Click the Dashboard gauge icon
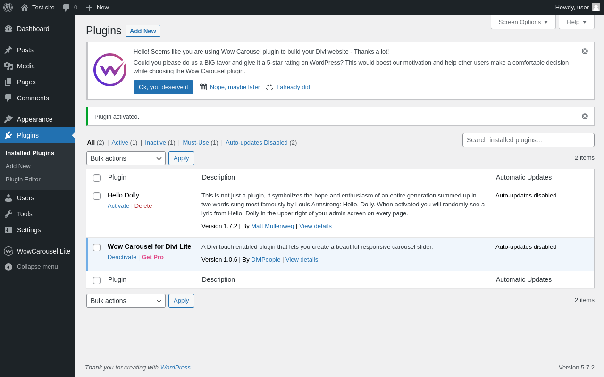 tap(8, 29)
